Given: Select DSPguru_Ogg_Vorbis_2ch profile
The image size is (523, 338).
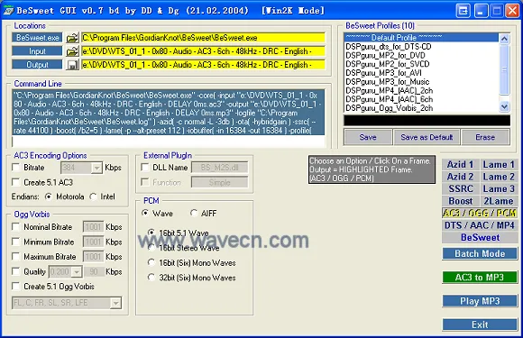Looking at the screenshot, I should pyautogui.click(x=422, y=108).
